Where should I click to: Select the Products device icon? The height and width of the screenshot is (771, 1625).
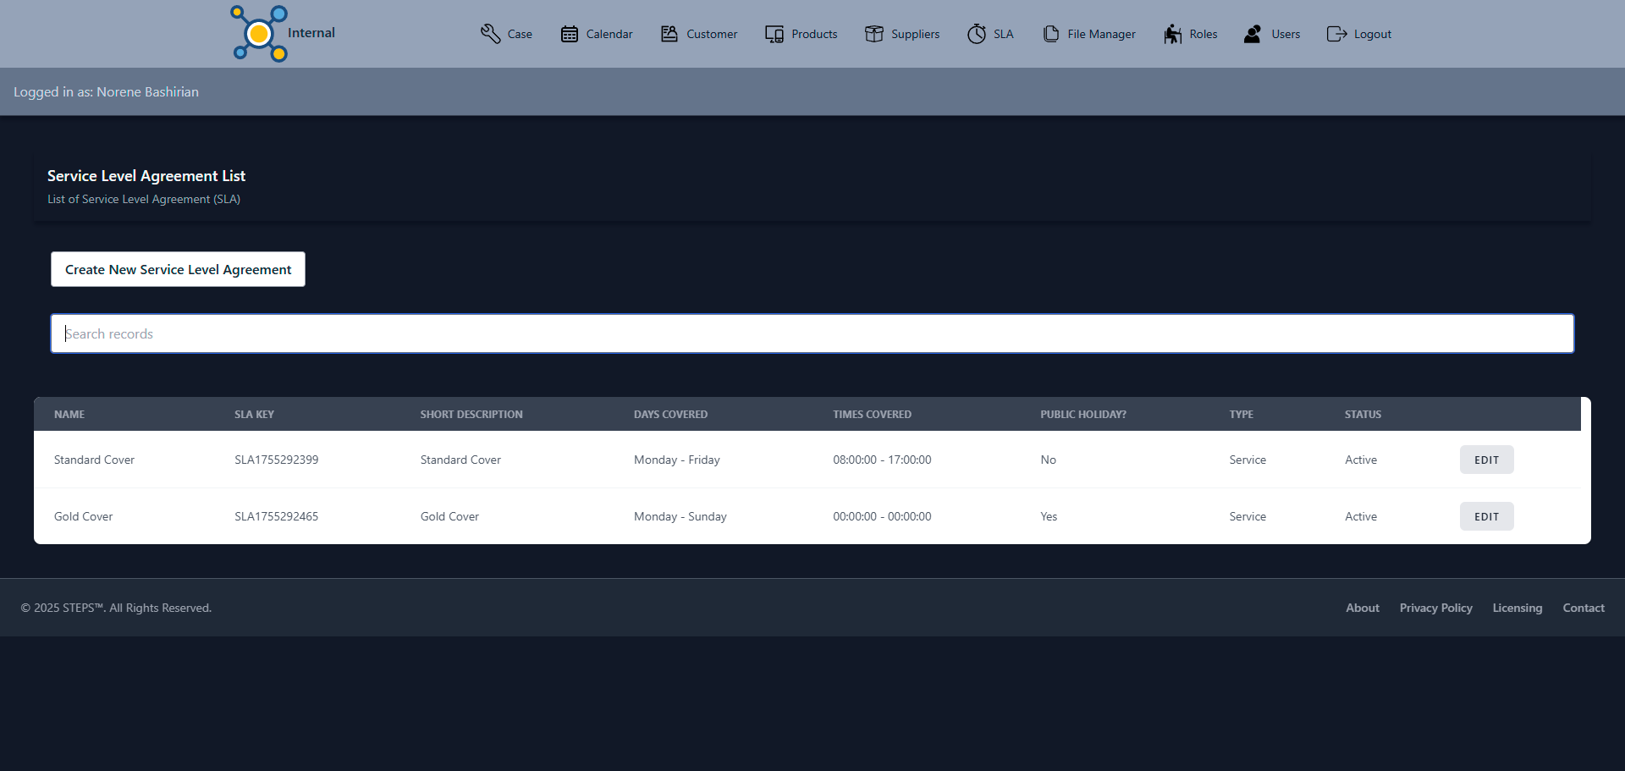[774, 34]
